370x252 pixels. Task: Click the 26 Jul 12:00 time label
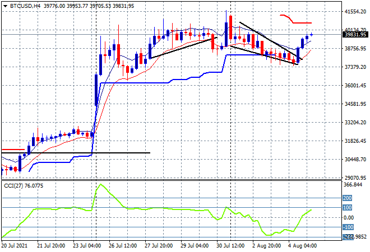pos(123,246)
